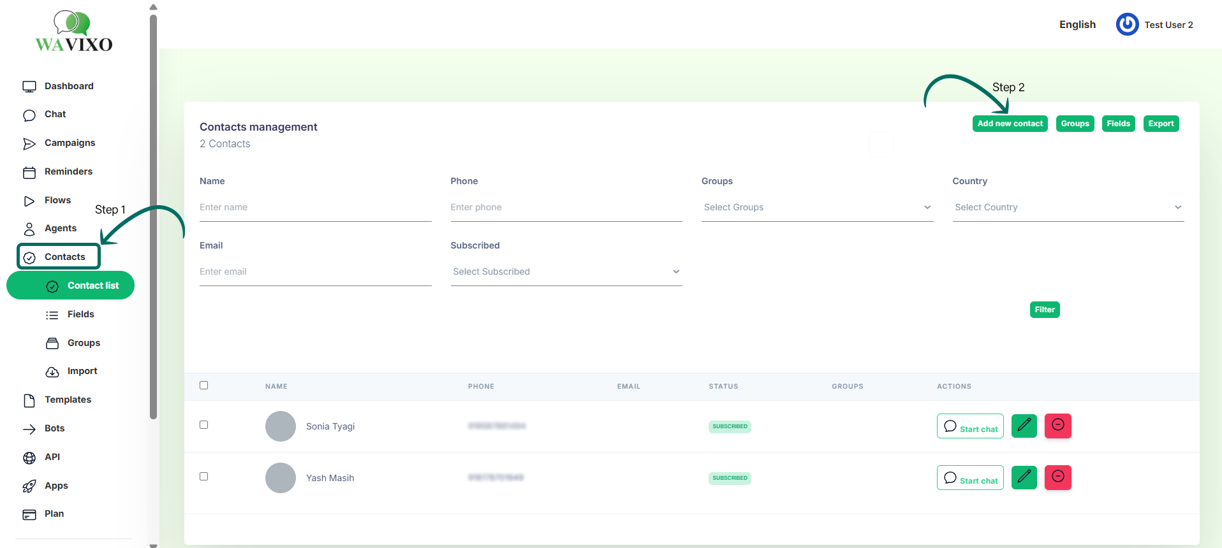Expand the Select Groups dropdown
Image resolution: width=1222 pixels, height=548 pixels.
pos(816,208)
